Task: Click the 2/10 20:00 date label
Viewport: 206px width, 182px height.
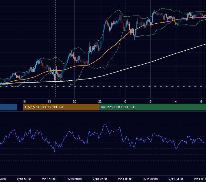Action: click(75, 179)
